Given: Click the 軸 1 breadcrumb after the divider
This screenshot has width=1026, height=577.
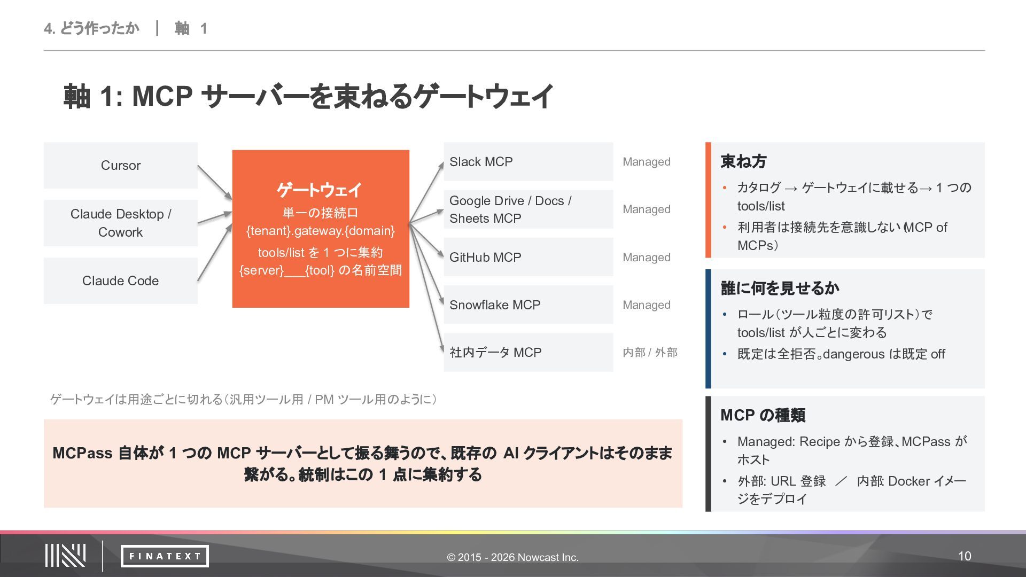Looking at the screenshot, I should (191, 28).
